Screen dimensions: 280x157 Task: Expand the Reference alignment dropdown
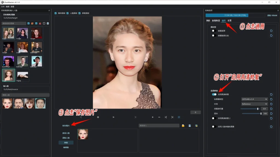pos(254,104)
